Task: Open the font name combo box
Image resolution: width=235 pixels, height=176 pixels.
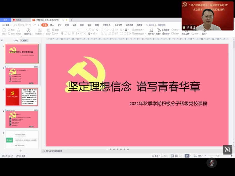Action: pos(69,30)
